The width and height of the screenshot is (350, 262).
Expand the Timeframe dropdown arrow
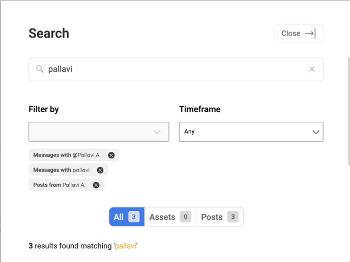pyautogui.click(x=316, y=132)
